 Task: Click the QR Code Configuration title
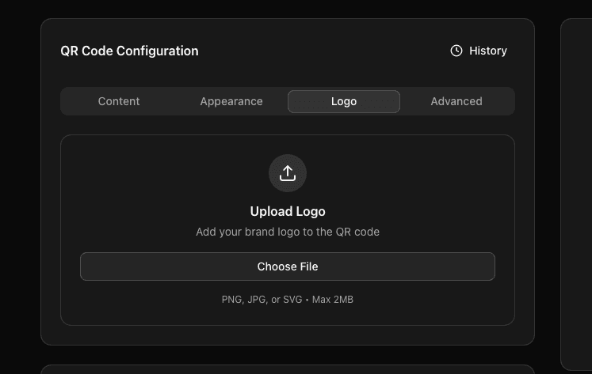(x=129, y=51)
